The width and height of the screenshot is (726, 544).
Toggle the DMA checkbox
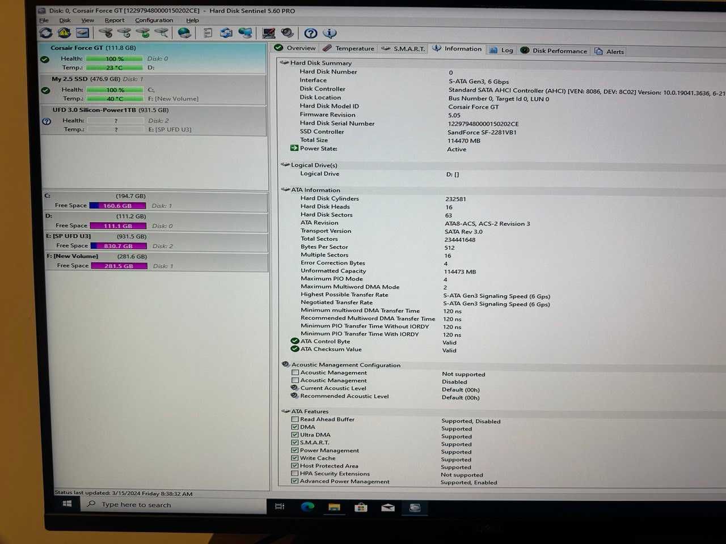coord(295,427)
